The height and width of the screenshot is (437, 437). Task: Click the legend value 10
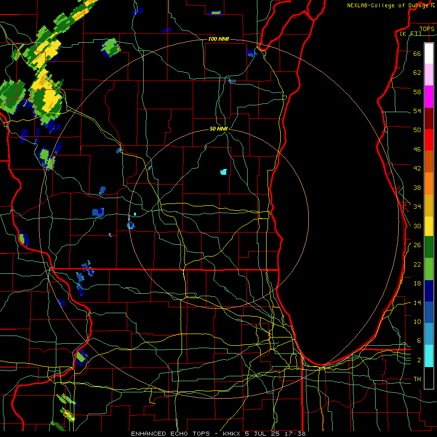pyautogui.click(x=417, y=321)
